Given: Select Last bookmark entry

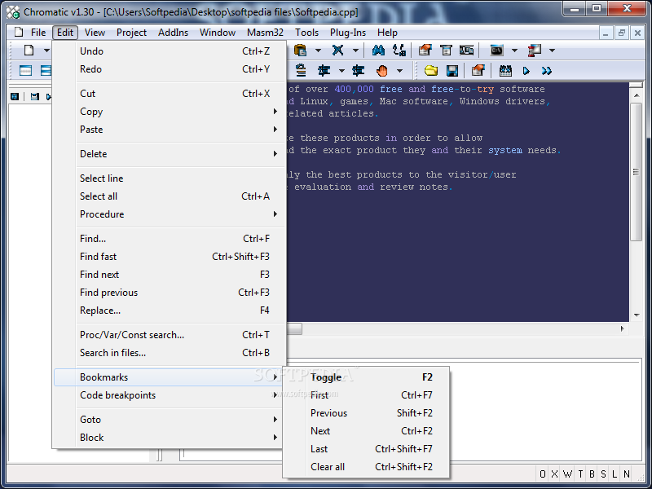Looking at the screenshot, I should tap(366, 449).
